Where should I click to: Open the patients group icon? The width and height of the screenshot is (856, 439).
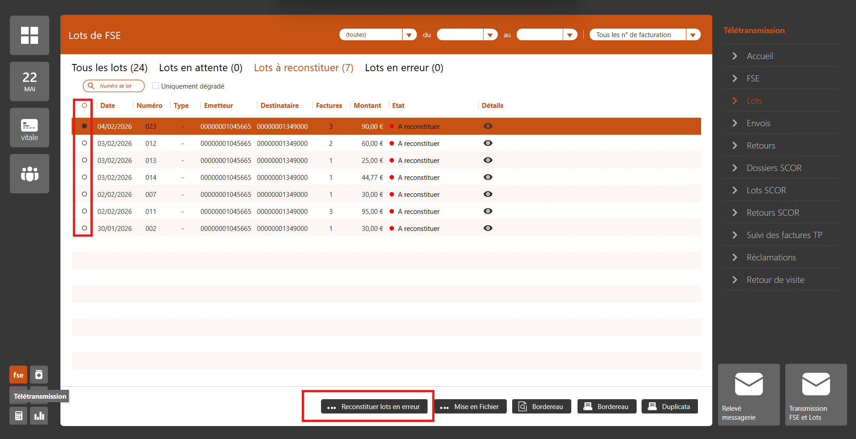click(x=30, y=174)
